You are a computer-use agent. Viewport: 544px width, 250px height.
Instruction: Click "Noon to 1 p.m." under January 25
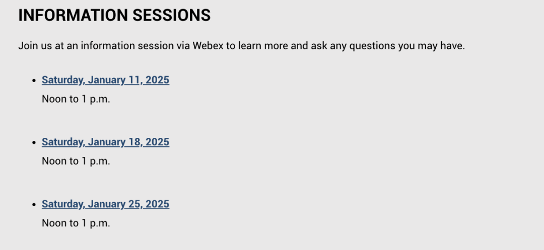coord(76,223)
